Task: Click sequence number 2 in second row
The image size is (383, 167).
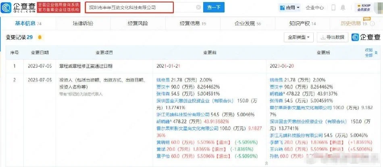Action: (x=15, y=80)
